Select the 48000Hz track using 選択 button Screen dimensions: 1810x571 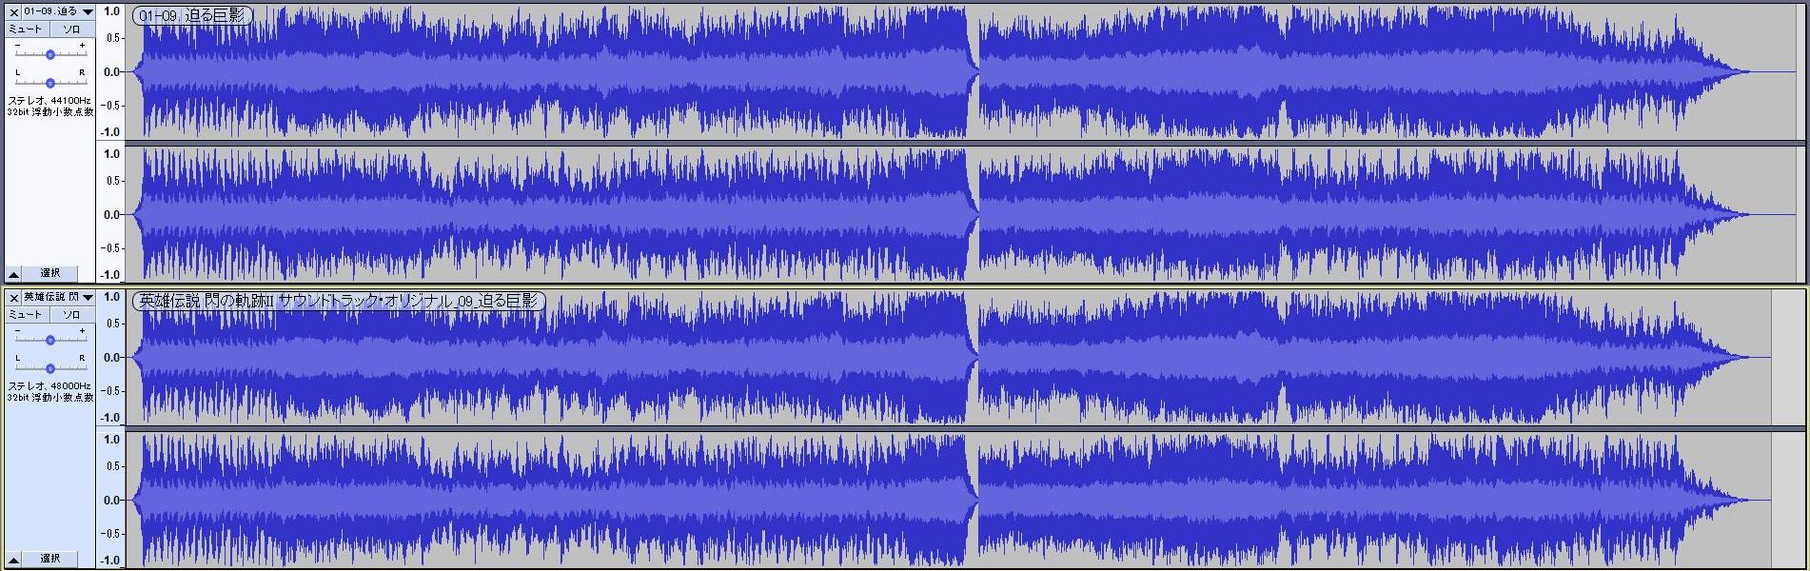(50, 559)
